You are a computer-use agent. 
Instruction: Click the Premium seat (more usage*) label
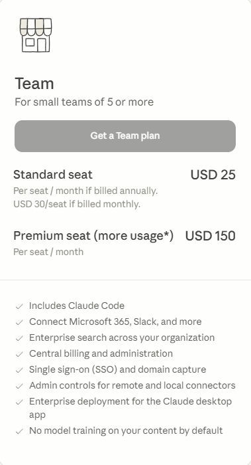click(93, 236)
